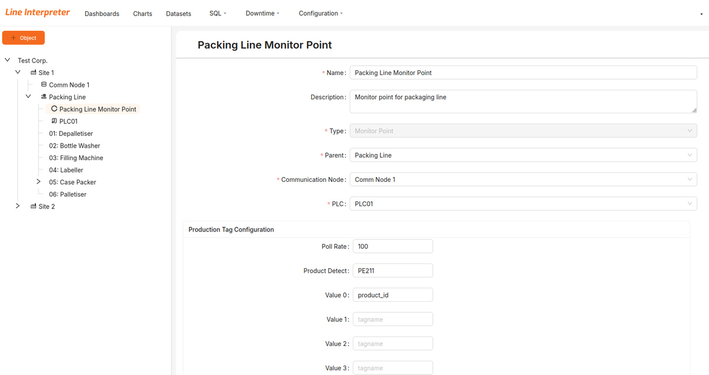The image size is (709, 375).
Task: Switch to the Charts section
Action: click(142, 13)
